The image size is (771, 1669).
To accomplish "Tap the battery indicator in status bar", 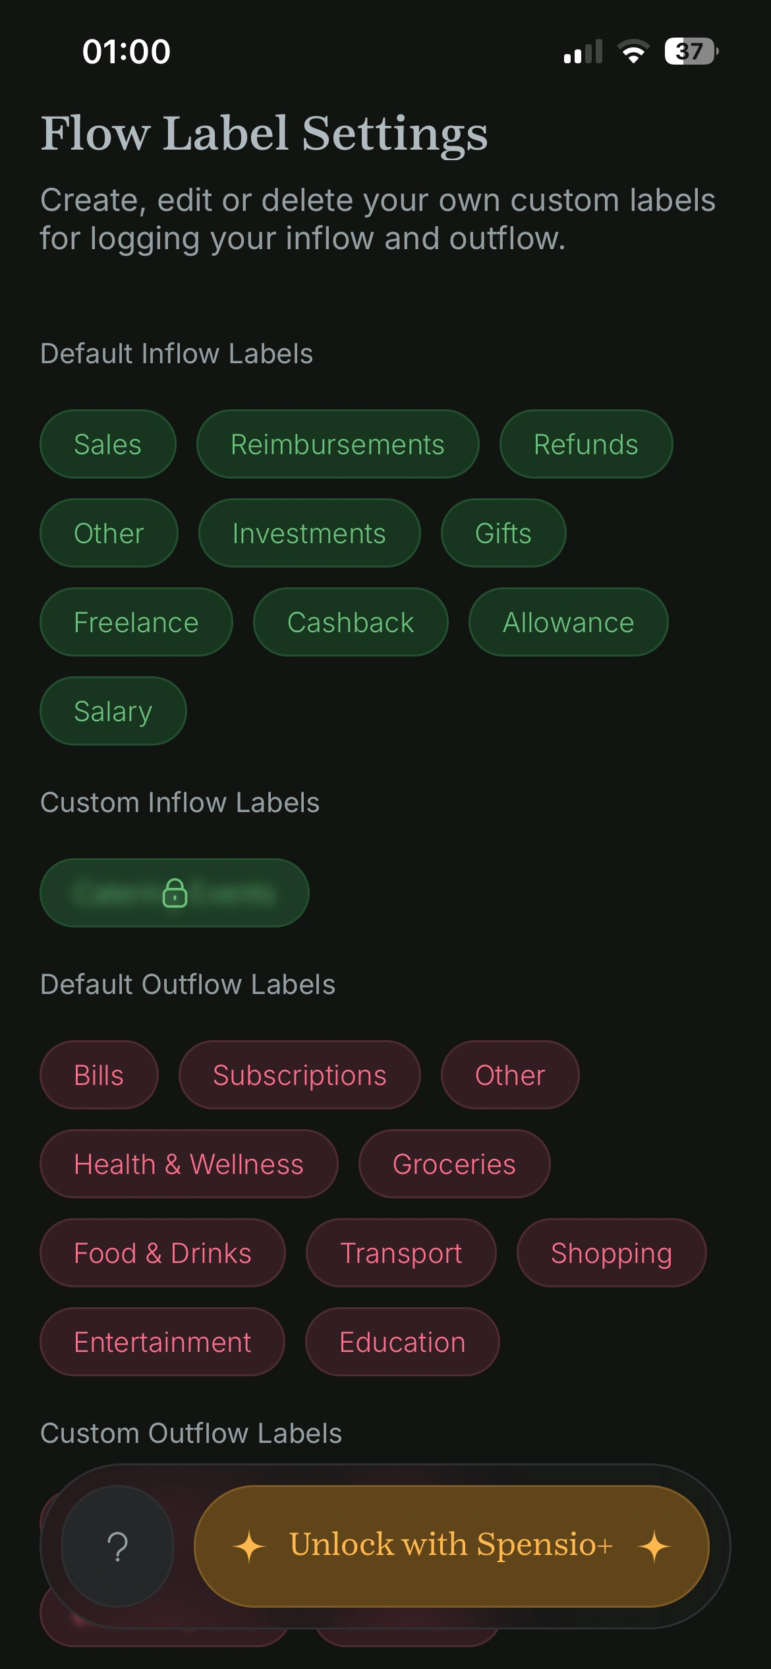I will click(691, 51).
